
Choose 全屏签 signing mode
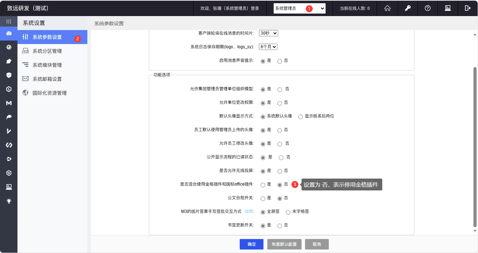(x=263, y=212)
